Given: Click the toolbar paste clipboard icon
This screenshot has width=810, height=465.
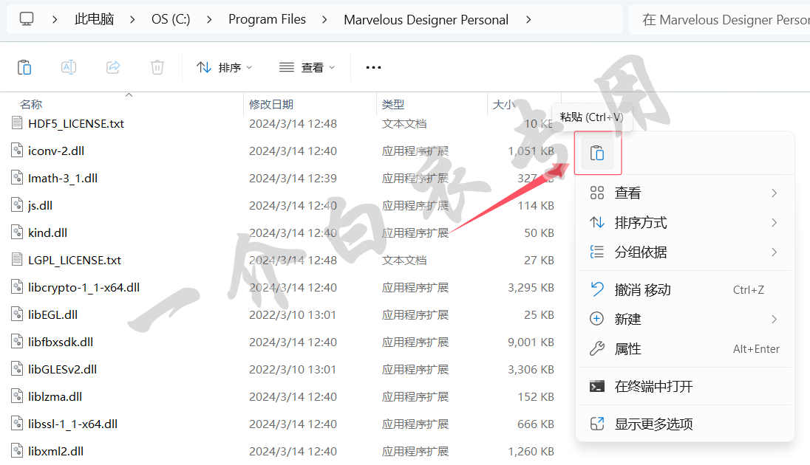Looking at the screenshot, I should (x=24, y=67).
